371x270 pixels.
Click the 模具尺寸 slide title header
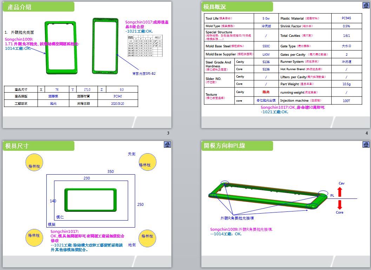click(39, 146)
